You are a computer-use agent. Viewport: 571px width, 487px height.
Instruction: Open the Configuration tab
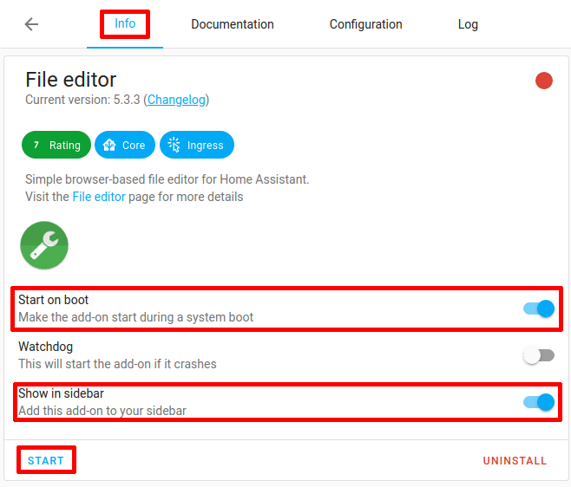pos(365,24)
